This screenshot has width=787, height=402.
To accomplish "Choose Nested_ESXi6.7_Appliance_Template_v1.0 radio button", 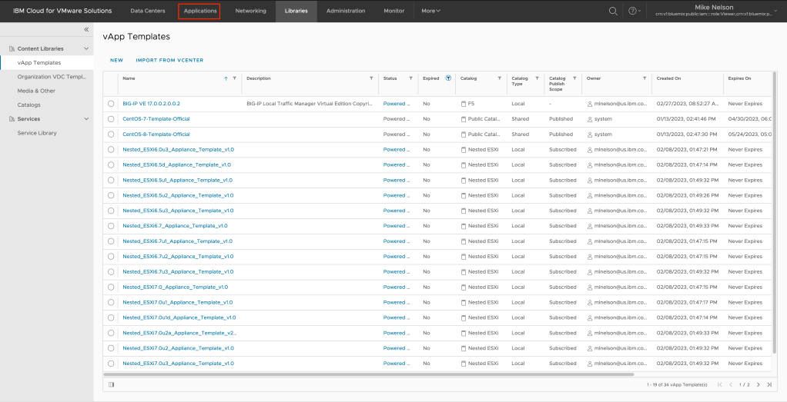I will coord(111,226).
